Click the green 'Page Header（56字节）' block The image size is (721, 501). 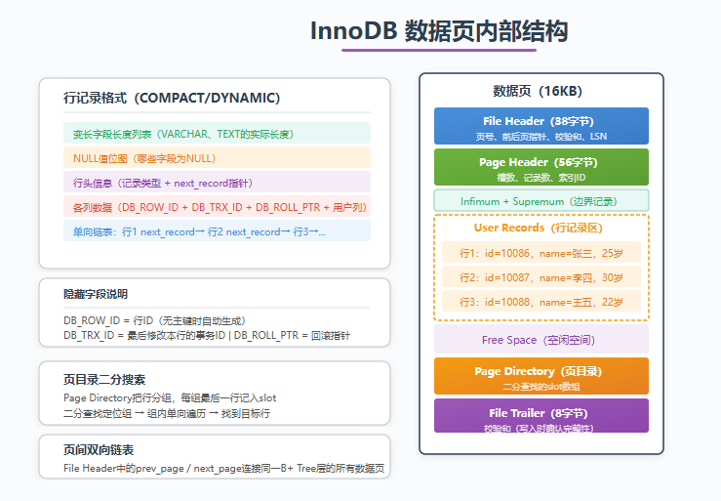[541, 167]
